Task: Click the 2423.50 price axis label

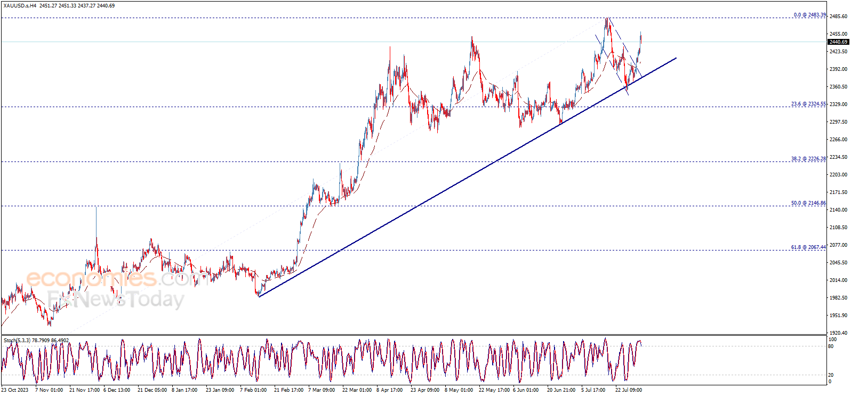Action: tap(838, 52)
